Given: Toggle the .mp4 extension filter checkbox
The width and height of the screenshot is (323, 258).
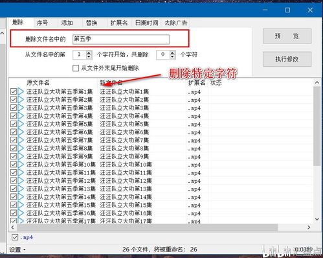Looking at the screenshot, I should pos(15,237).
